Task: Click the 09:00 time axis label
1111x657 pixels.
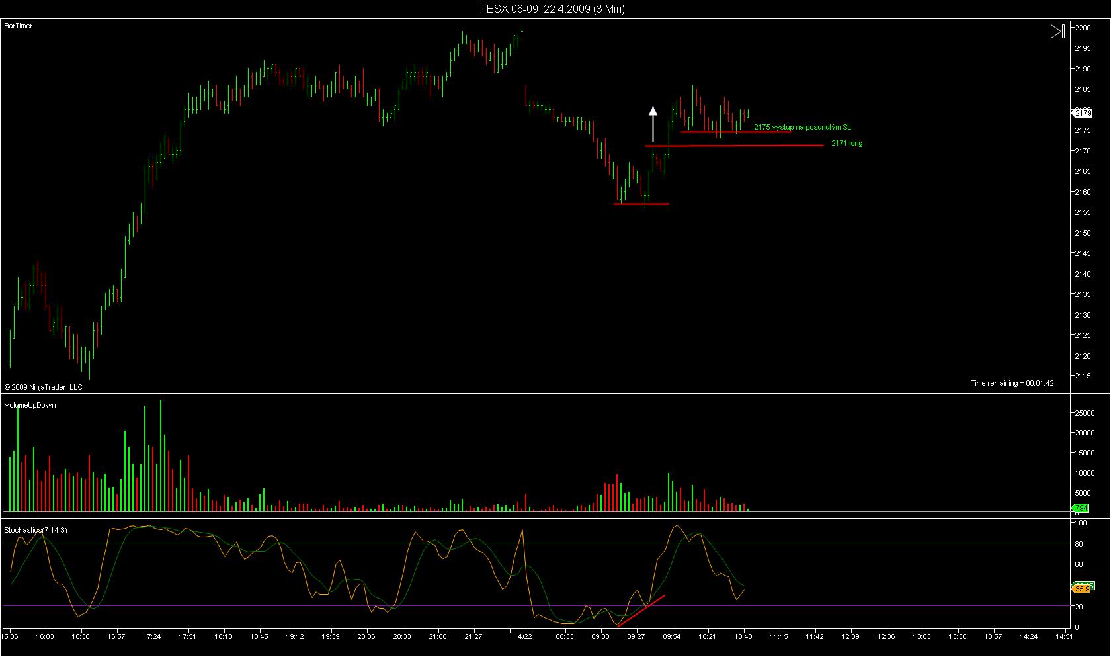Action: coord(600,636)
